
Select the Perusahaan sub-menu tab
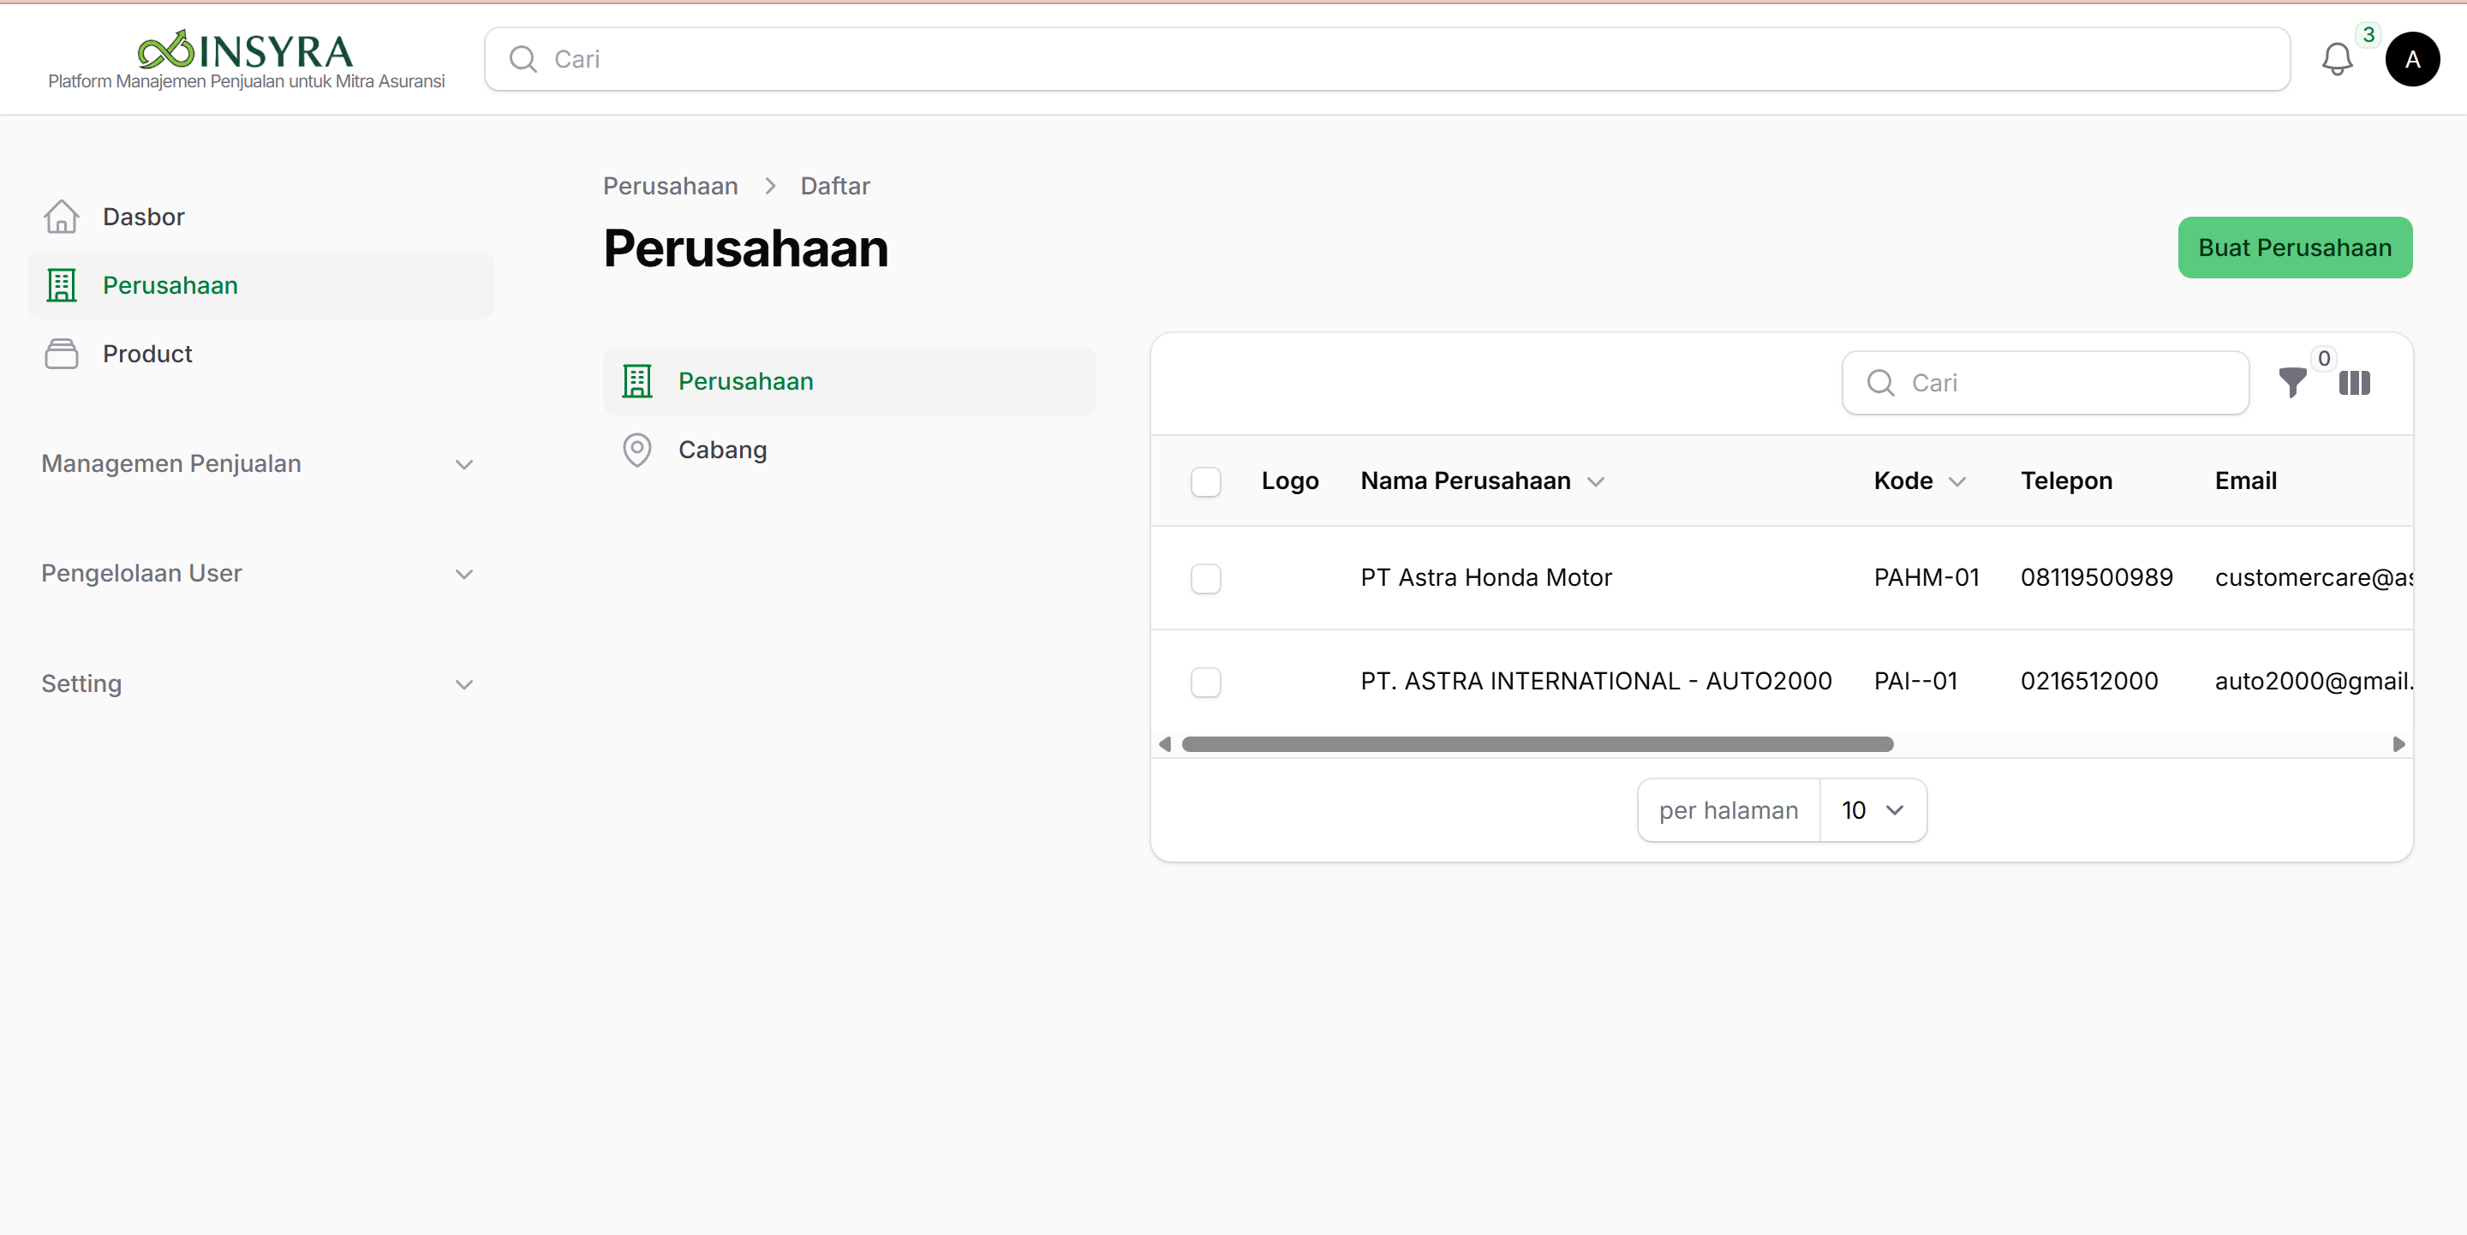849,381
